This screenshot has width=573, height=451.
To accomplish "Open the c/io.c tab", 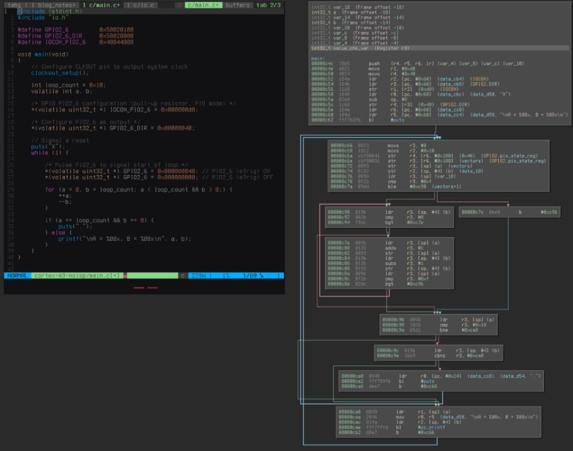I will tap(140, 5).
